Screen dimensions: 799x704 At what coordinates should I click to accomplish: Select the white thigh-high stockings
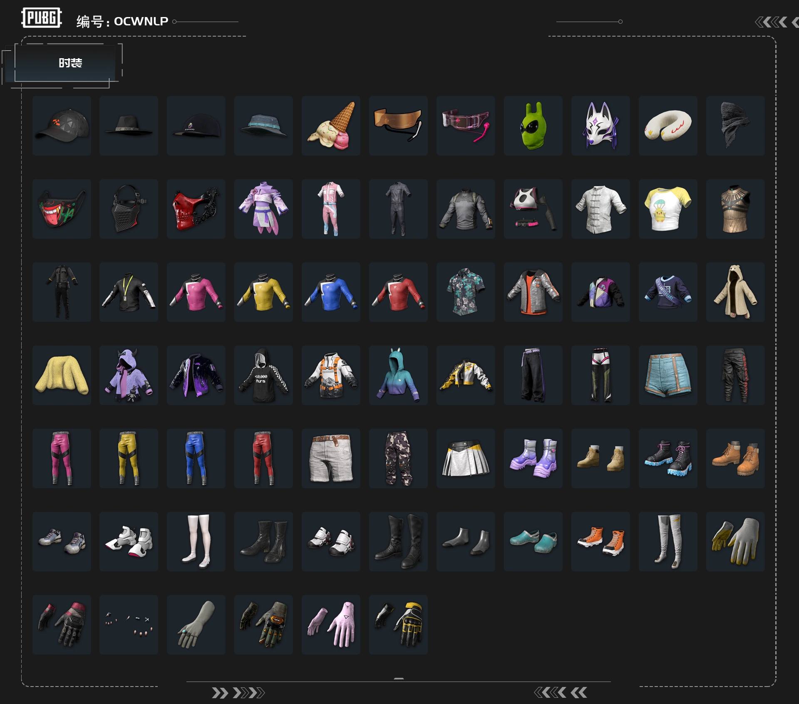(196, 541)
